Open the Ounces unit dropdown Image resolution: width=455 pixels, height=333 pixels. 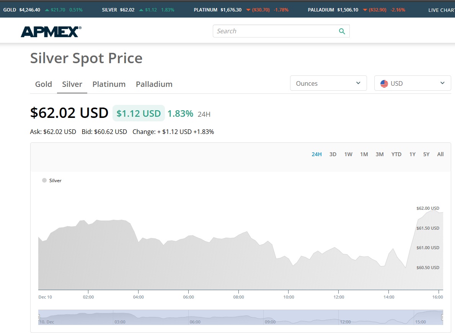(x=328, y=83)
